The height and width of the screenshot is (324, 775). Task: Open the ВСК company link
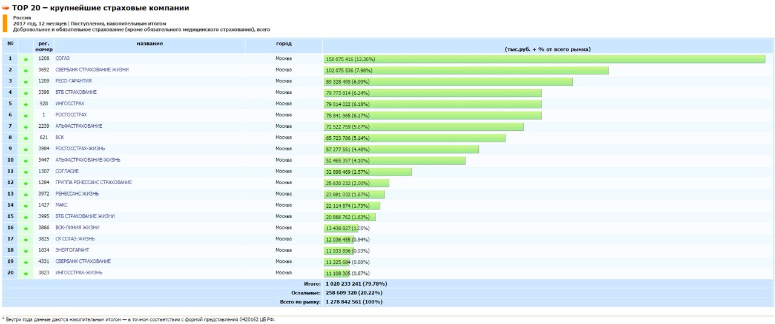[60, 137]
